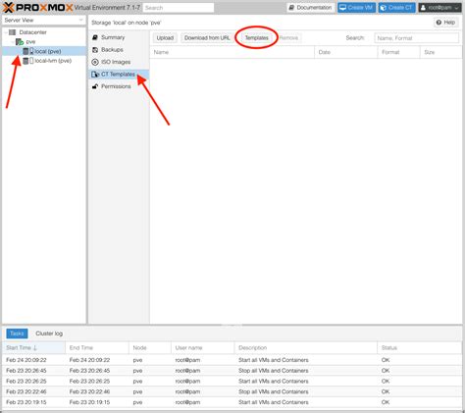This screenshot has height=413, width=465.
Task: Select the task started Feb 24 20:09:22
Action: pos(232,360)
